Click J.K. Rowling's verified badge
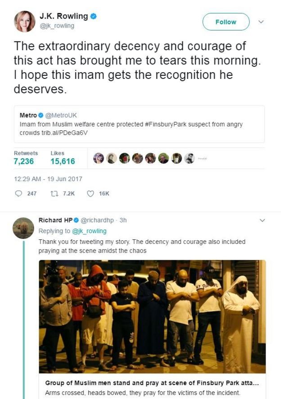281x399 pixels. pos(94,16)
